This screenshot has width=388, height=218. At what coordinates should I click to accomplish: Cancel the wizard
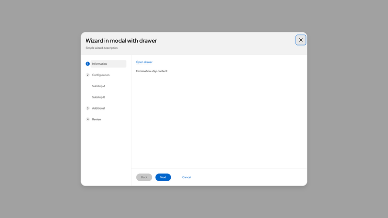tap(187, 177)
